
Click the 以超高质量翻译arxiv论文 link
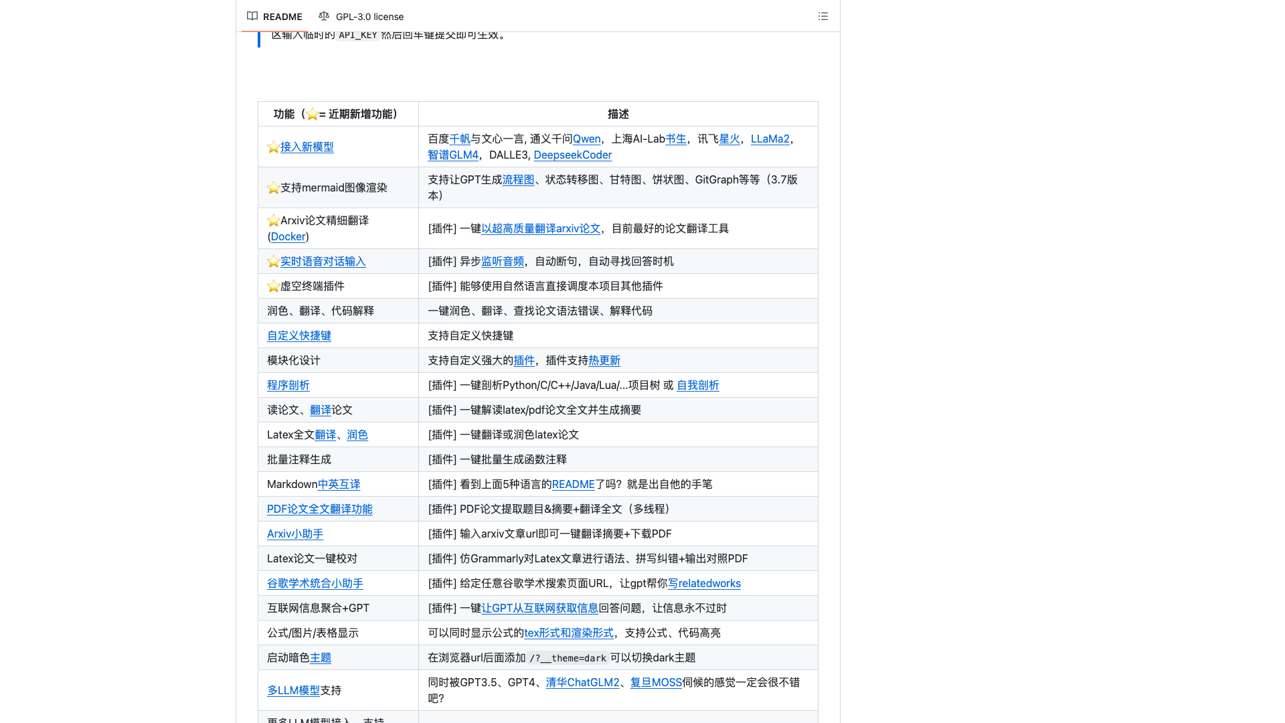[541, 228]
